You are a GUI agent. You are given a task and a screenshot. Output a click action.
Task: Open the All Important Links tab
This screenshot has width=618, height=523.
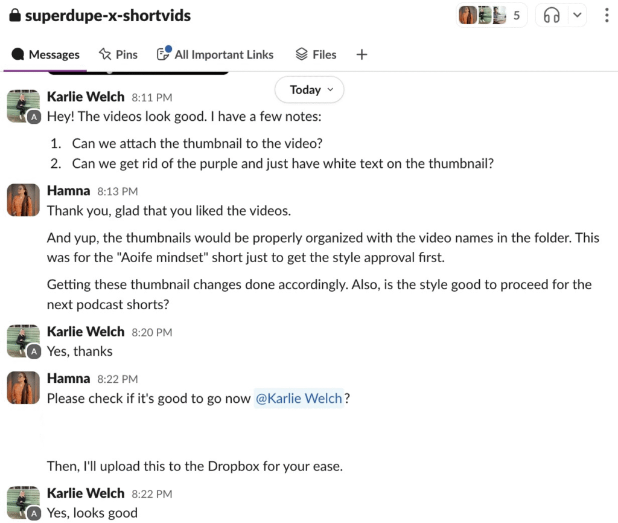[215, 55]
